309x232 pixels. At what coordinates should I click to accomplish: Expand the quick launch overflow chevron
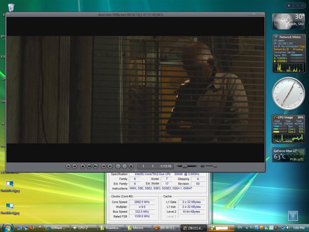click(40, 227)
